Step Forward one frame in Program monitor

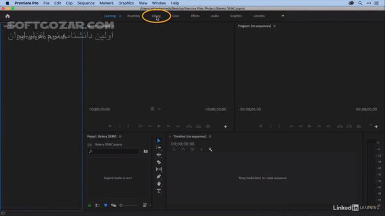tap(319, 126)
